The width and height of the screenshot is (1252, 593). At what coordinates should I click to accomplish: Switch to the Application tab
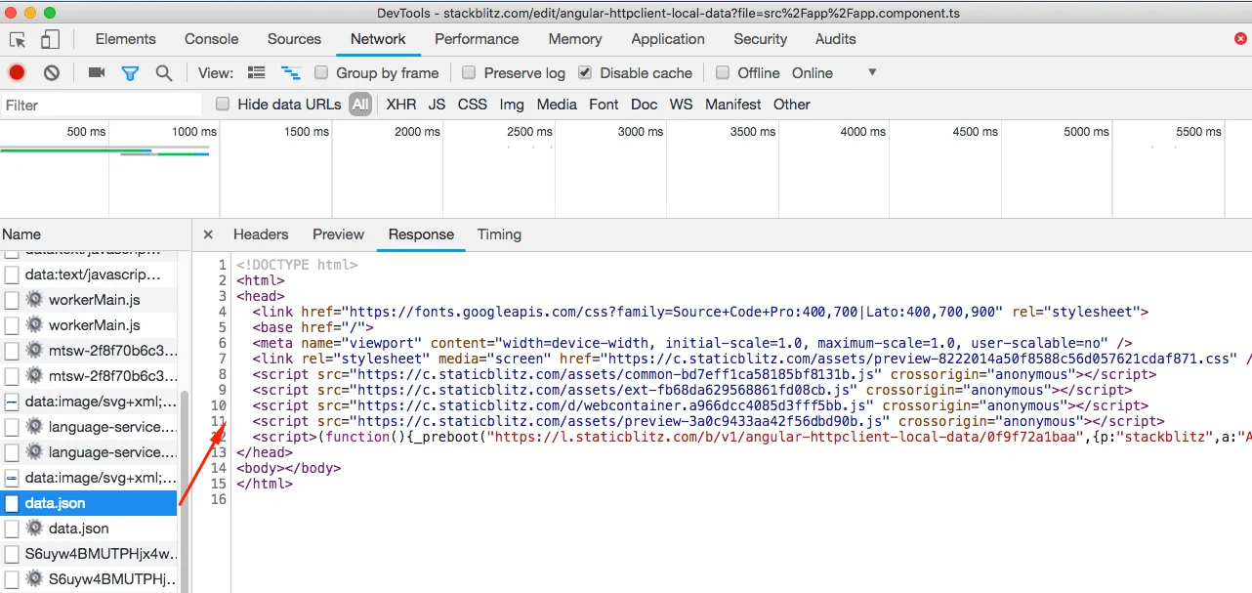tap(668, 39)
